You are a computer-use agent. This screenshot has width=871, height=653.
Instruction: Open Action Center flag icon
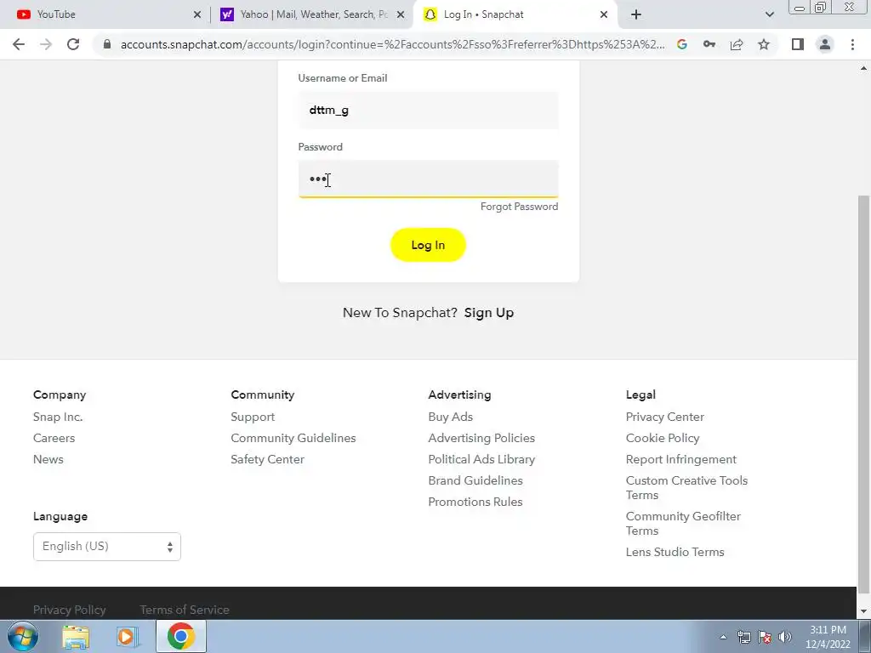pos(765,637)
